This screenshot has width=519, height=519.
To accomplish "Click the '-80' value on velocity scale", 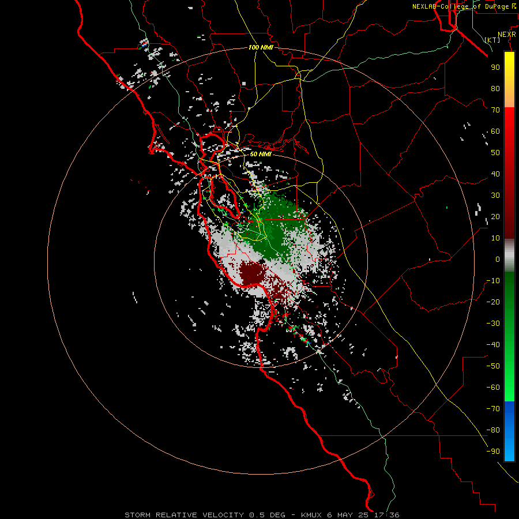I will click(493, 430).
